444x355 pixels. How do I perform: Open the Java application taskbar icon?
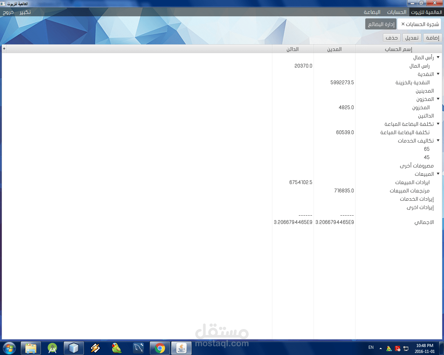click(x=181, y=348)
